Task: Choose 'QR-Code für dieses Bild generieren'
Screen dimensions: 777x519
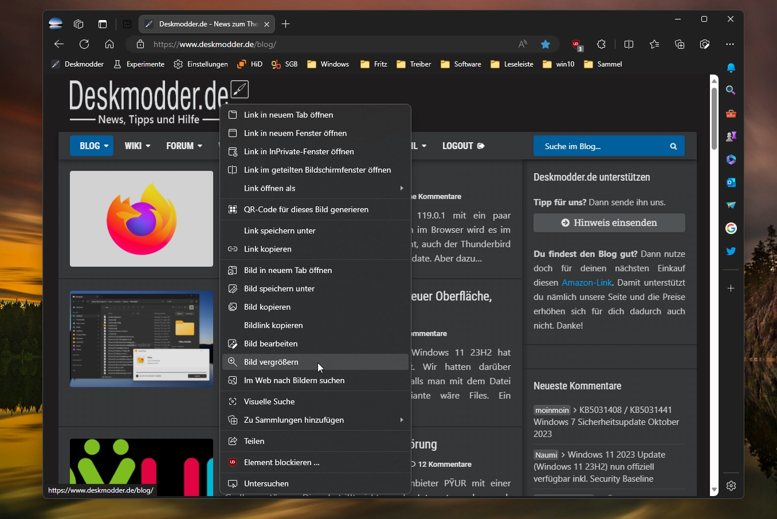Action: 316,209
